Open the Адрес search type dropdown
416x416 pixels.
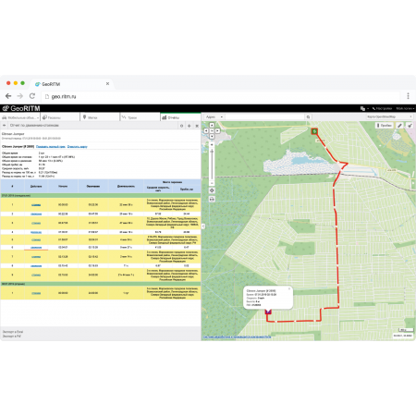(214, 117)
